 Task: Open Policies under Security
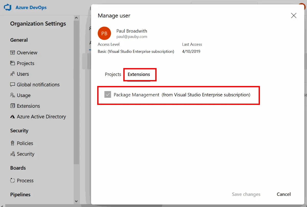[x=25, y=143]
